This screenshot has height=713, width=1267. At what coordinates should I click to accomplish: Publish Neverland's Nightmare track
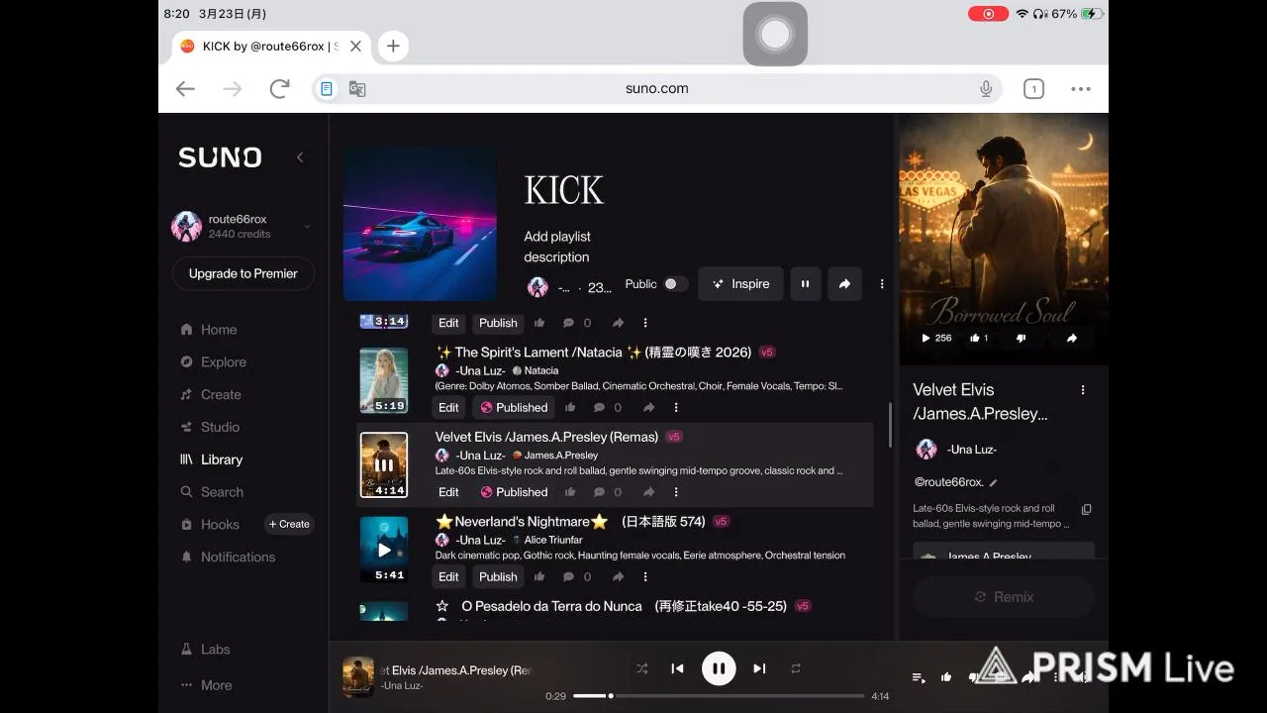point(498,576)
